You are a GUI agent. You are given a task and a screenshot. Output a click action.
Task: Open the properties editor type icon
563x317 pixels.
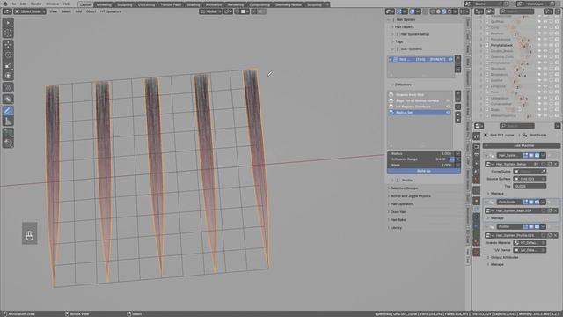coord(479,126)
